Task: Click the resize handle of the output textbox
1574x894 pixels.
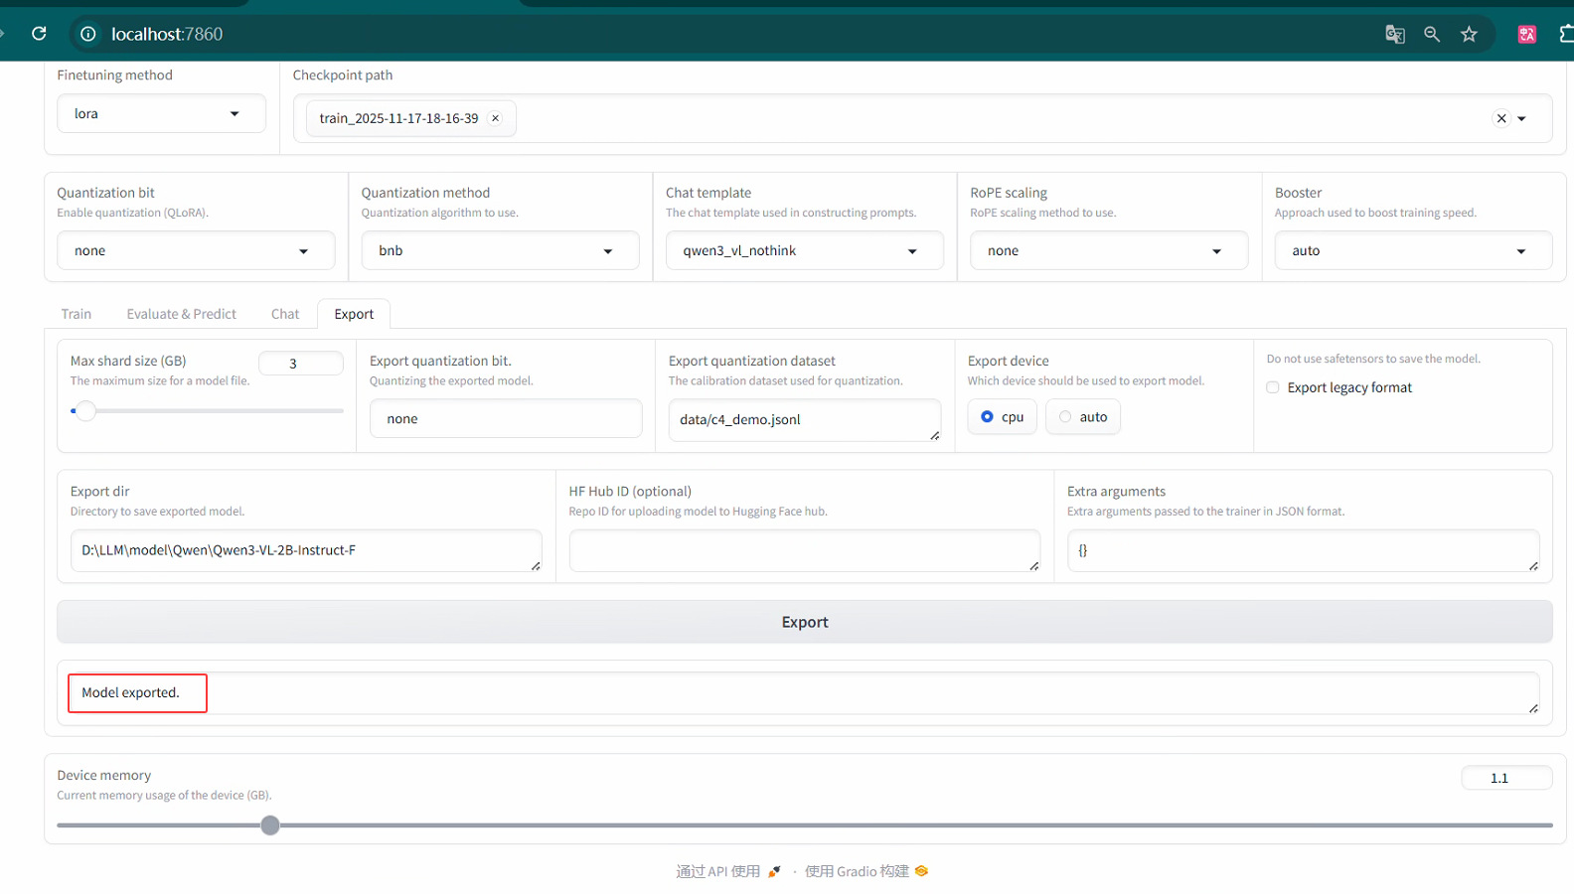Action: coord(1533,708)
